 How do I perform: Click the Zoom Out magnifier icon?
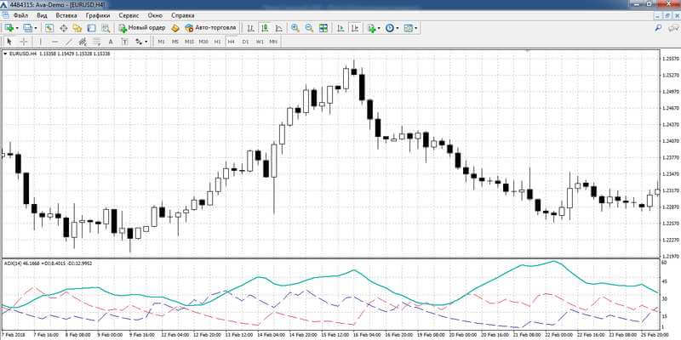(309, 28)
